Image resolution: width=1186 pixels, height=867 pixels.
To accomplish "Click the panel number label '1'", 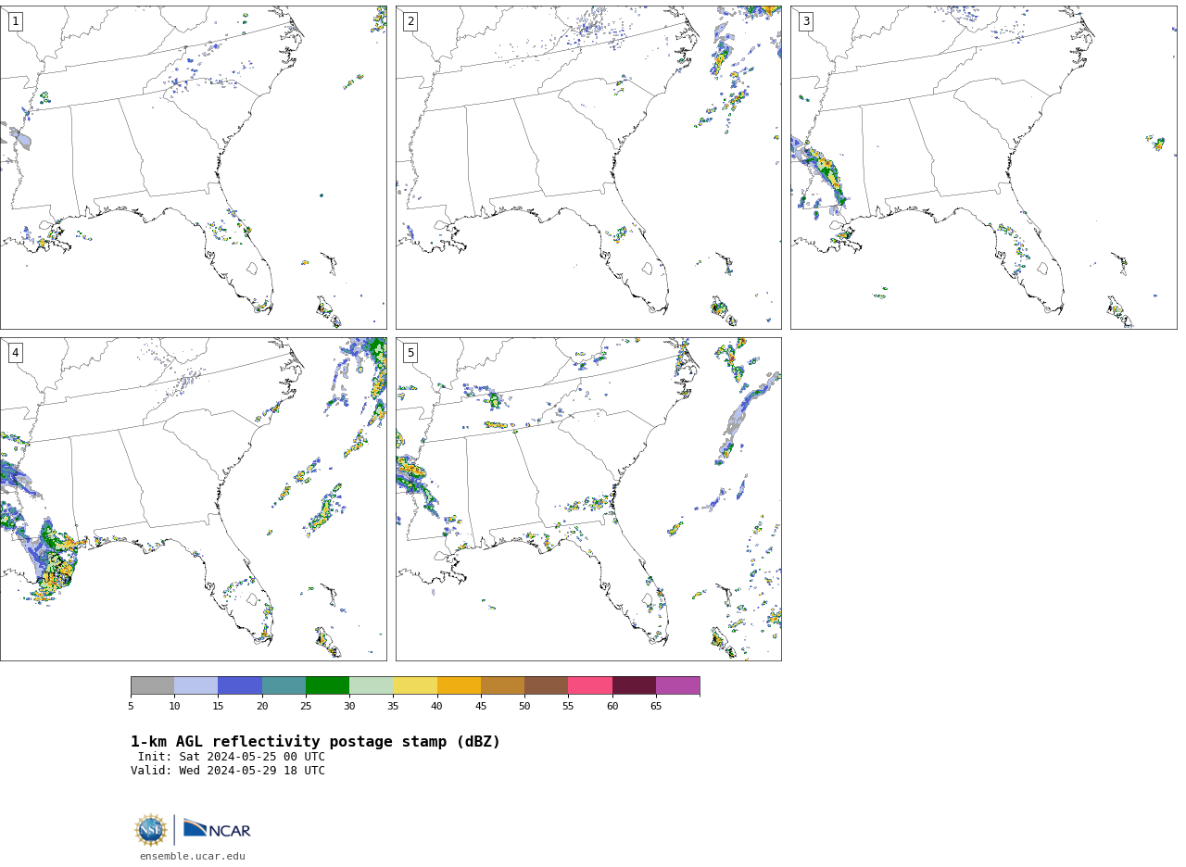I will (15, 21).
